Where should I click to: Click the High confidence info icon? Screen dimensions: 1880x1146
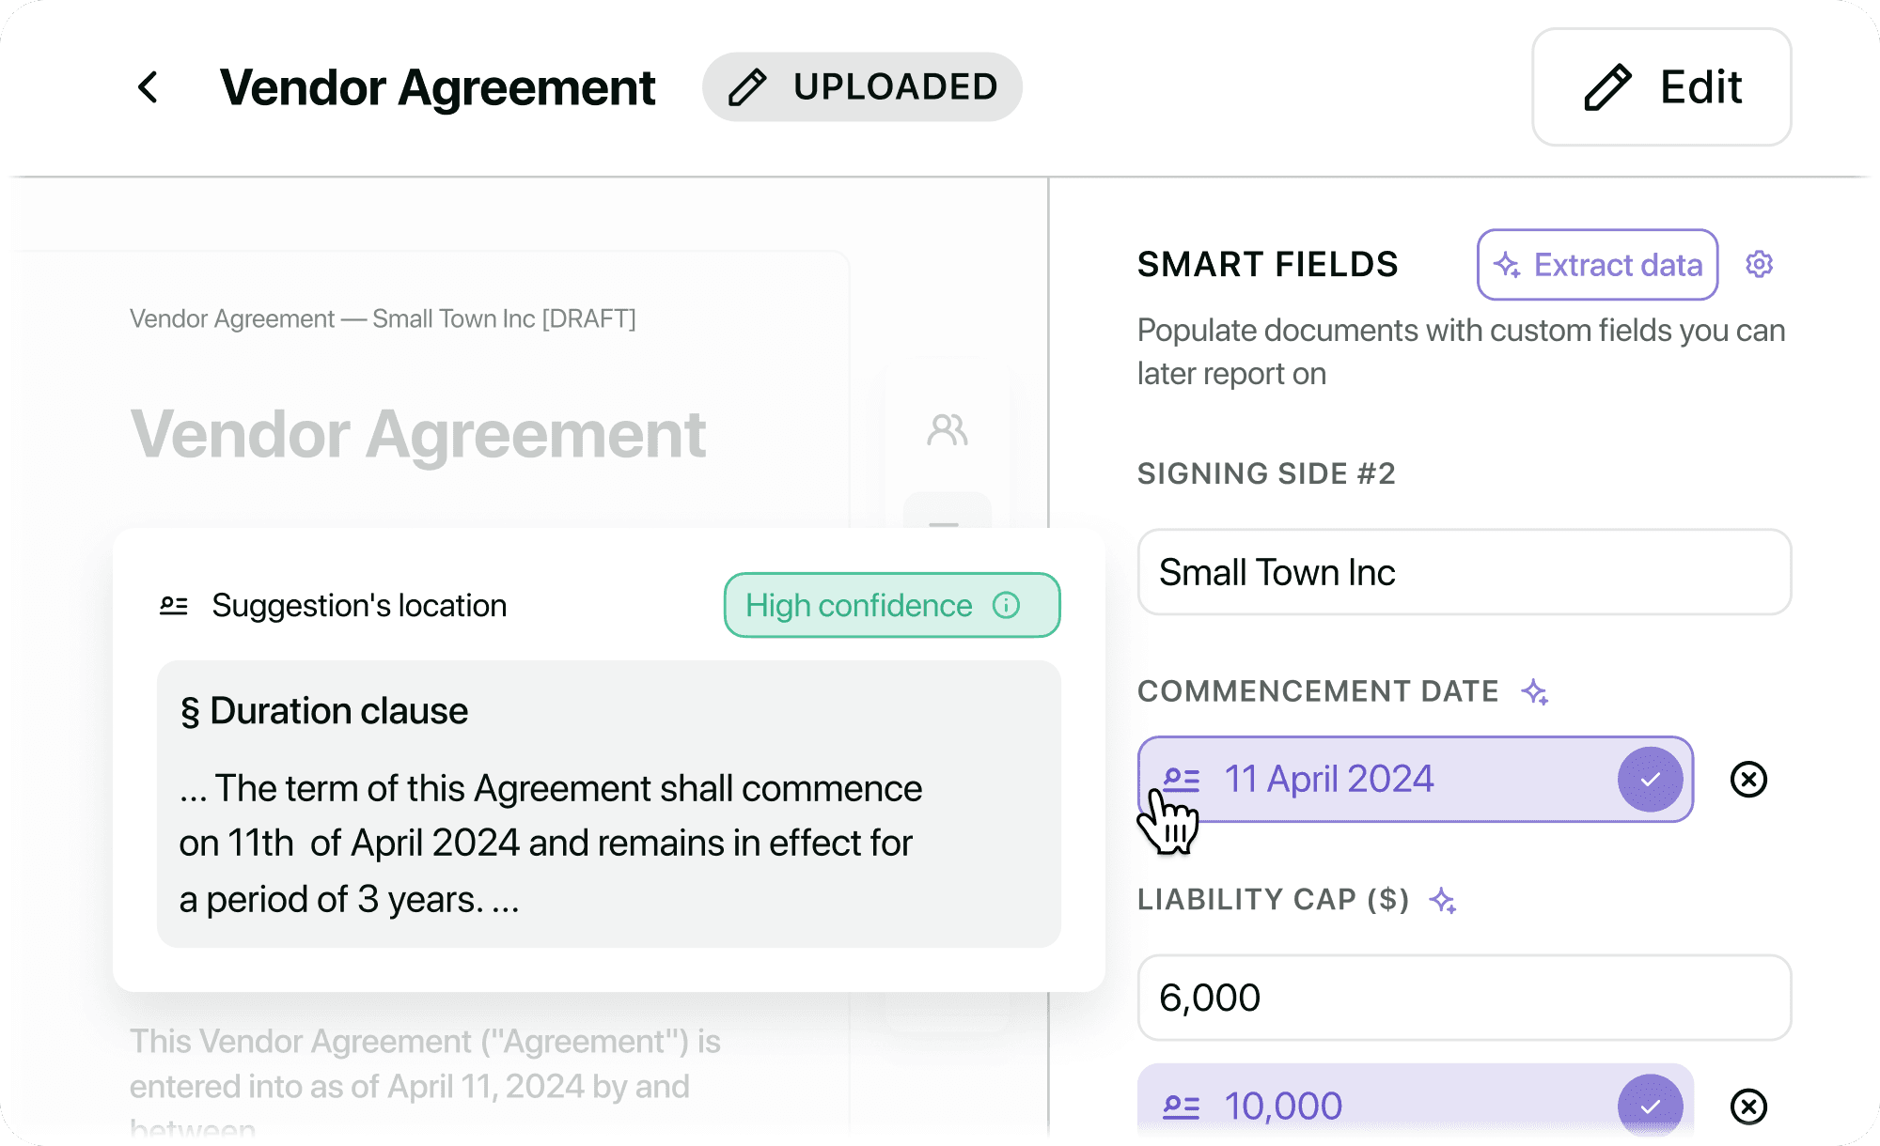[x=1006, y=605]
